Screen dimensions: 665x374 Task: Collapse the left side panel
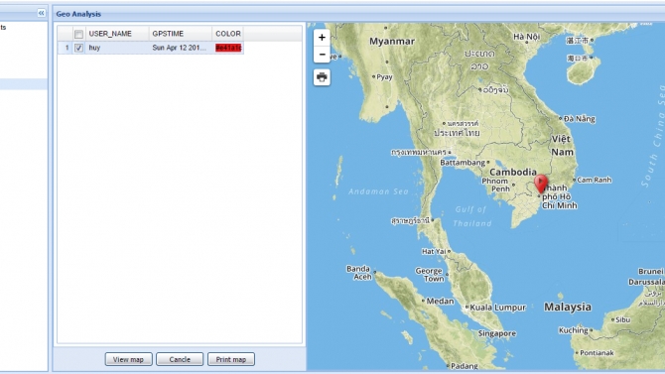point(41,13)
